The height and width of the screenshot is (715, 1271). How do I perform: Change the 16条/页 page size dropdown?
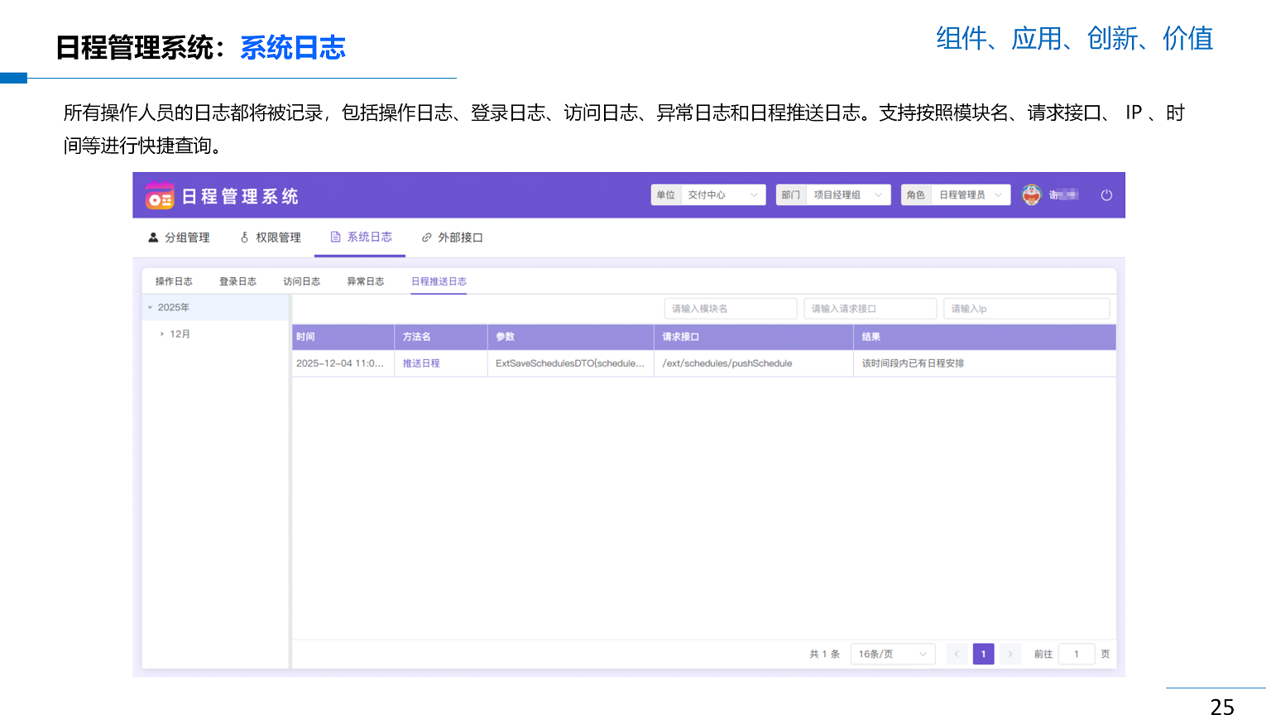coord(892,655)
